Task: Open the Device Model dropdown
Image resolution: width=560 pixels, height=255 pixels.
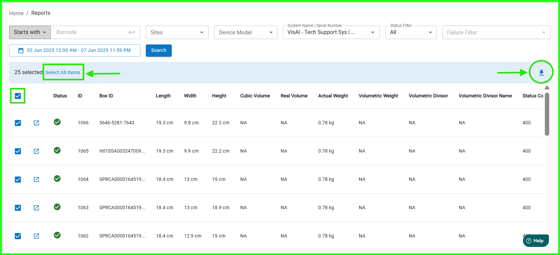Action: [245, 32]
